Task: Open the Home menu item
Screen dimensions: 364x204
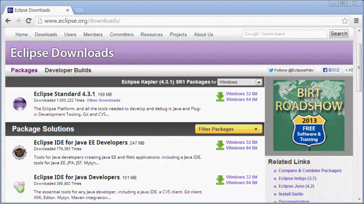Action: tap(22, 34)
